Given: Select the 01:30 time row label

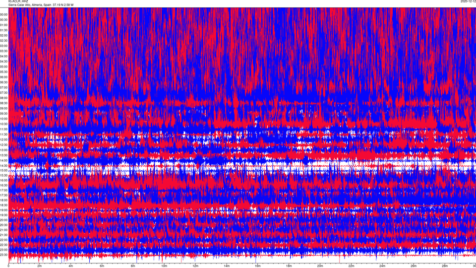Looking at the screenshot, I should [x=4, y=30].
